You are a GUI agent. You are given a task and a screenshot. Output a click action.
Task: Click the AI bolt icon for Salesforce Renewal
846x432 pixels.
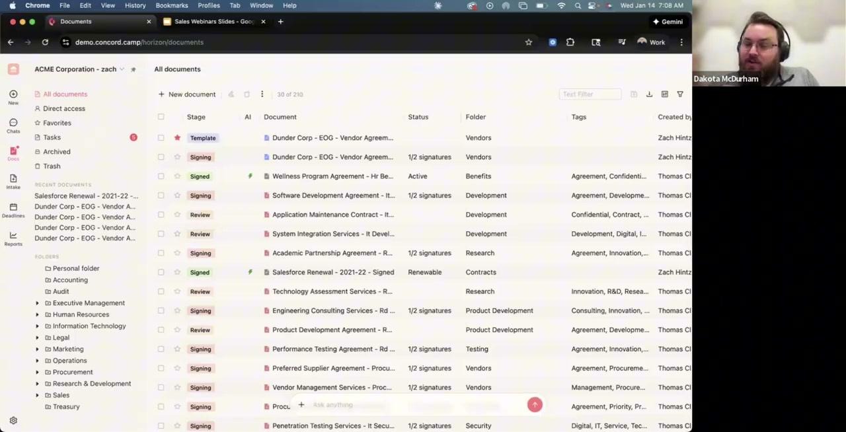(x=250, y=272)
